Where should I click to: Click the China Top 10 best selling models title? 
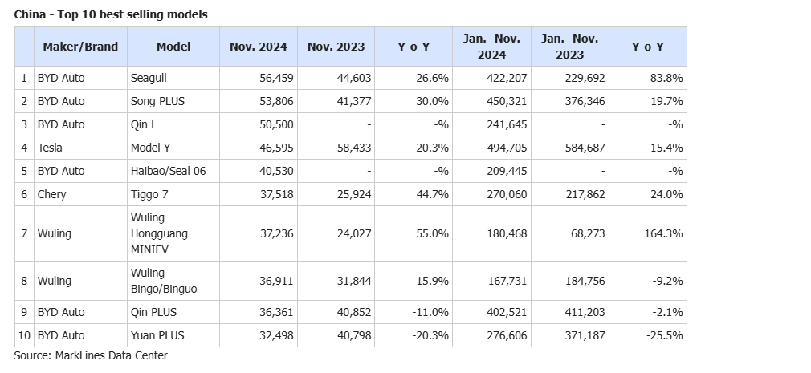pyautogui.click(x=111, y=14)
